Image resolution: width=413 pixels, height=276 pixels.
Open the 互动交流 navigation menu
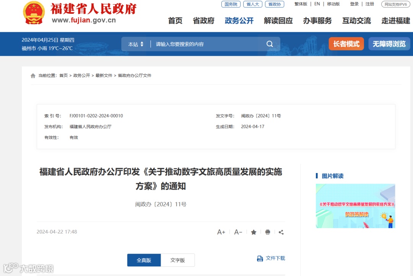[357, 21]
